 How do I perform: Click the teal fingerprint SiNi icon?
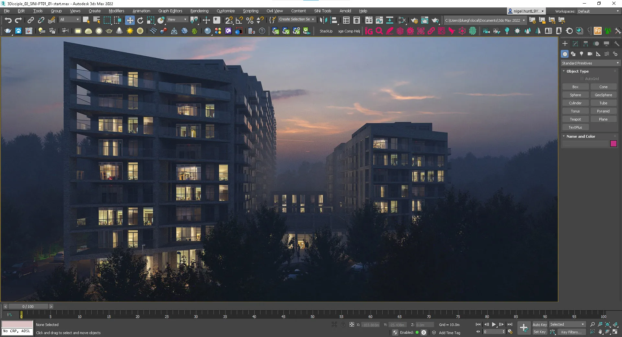pos(473,31)
